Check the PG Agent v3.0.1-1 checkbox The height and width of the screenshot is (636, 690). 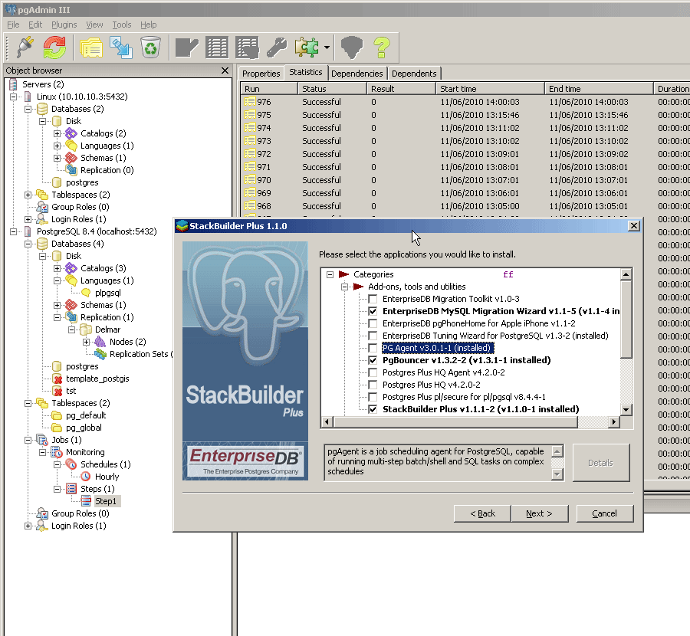point(373,349)
